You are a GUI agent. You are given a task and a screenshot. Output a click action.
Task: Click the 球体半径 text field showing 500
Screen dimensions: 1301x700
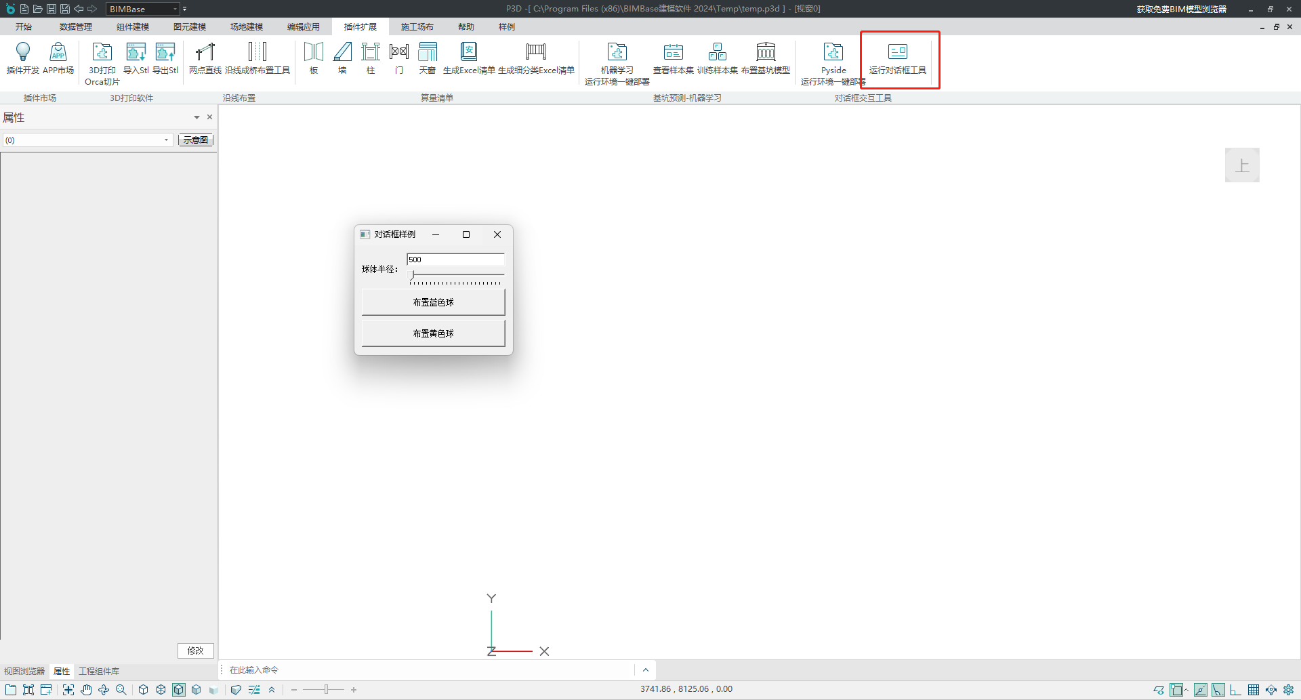pos(455,260)
